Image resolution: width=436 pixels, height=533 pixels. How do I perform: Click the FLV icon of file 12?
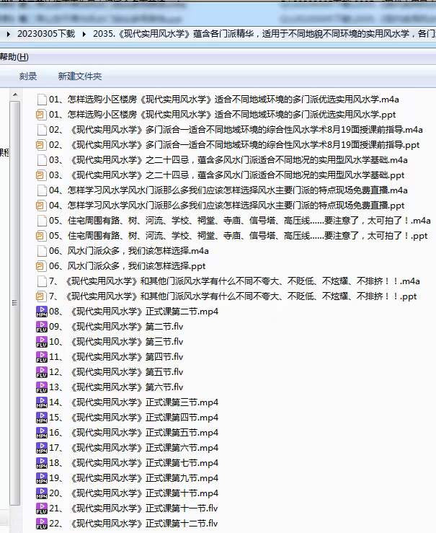(x=41, y=372)
